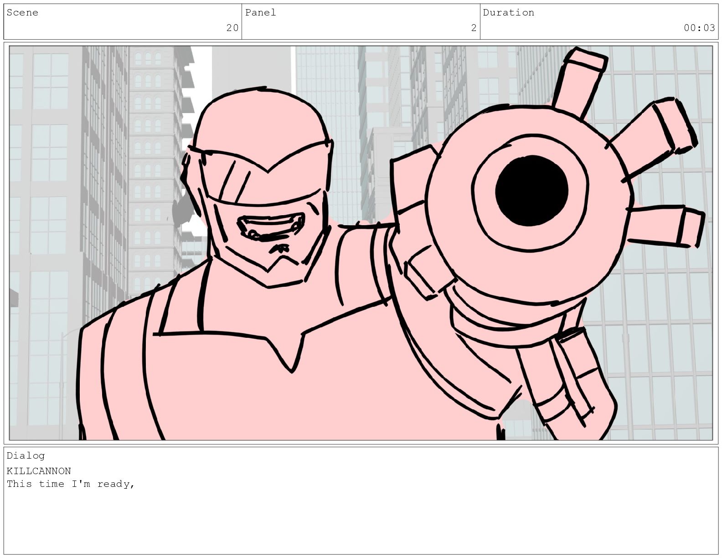Click the Panel label in the header
Image resolution: width=722 pixels, height=558 pixels.
tap(260, 13)
